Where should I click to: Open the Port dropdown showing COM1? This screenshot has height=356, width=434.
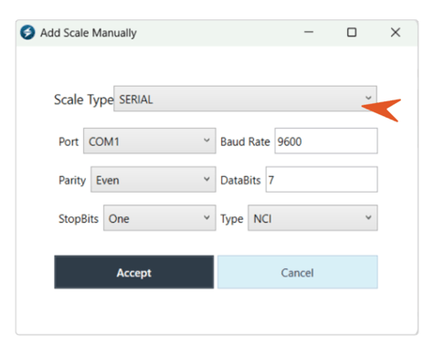click(x=150, y=141)
